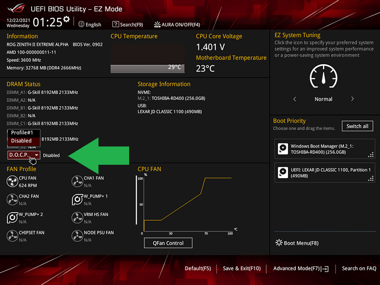Click the language globe icon
This screenshot has width=380, height=285.
click(81, 24)
